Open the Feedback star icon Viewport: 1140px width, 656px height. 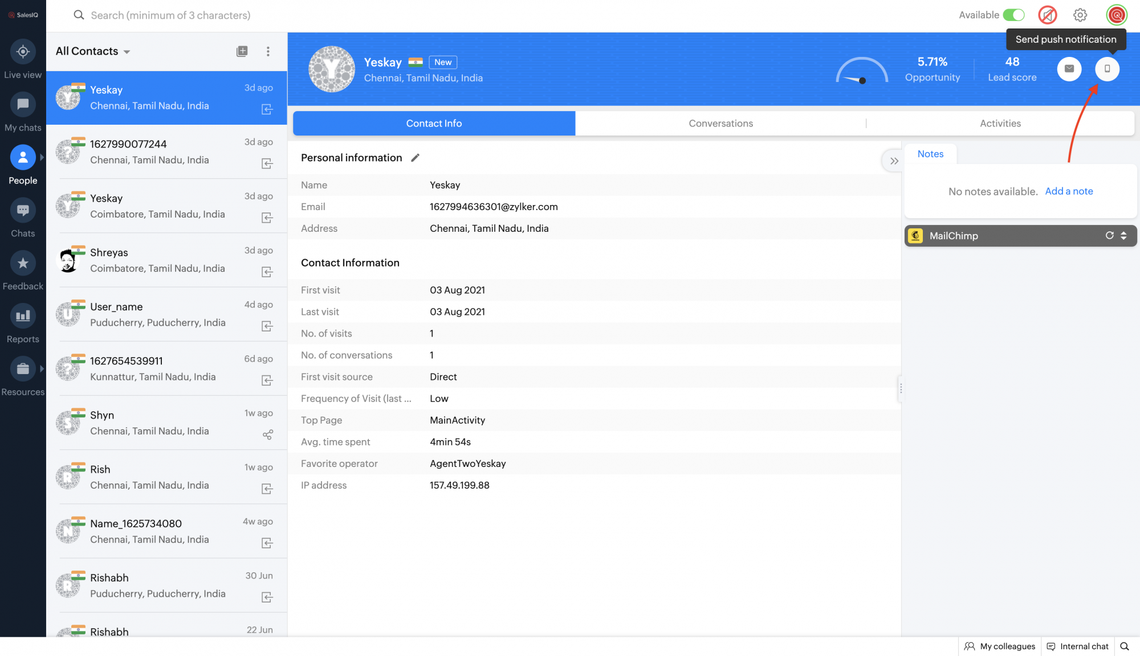click(x=23, y=263)
